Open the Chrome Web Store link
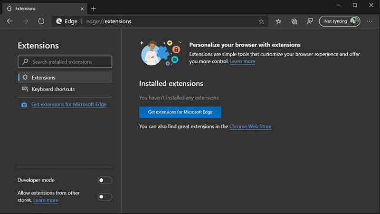This screenshot has width=380, height=214. 250,126
